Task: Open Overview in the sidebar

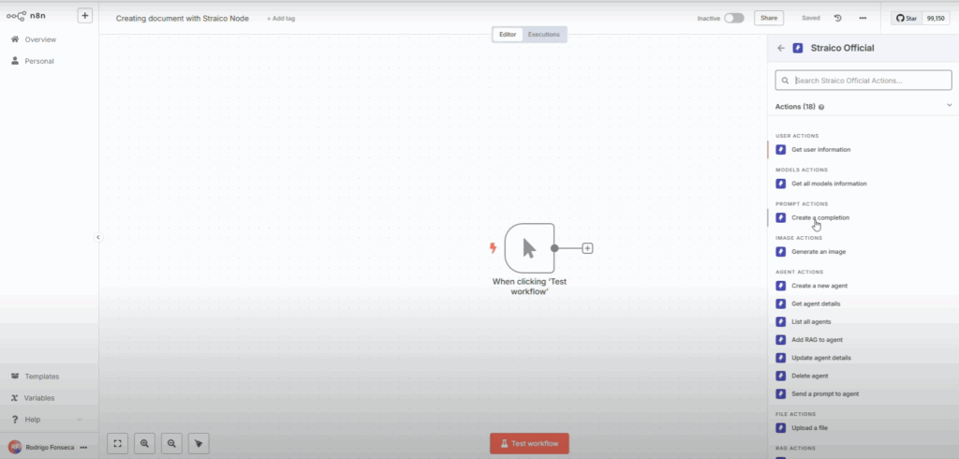Action: [x=39, y=39]
